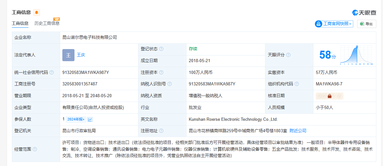Click industry value 批发业
The width and height of the screenshot is (383, 166).
click(195, 107)
